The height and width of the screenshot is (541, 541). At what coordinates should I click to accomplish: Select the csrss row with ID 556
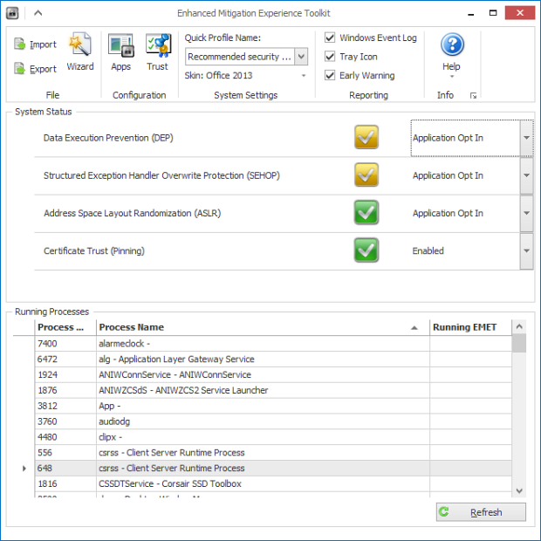(x=273, y=452)
